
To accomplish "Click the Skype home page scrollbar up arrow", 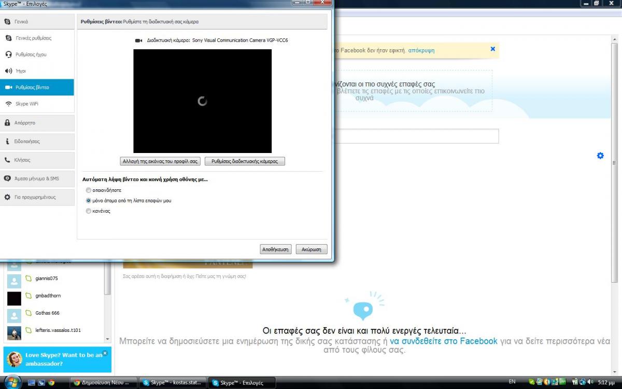I will coord(615,39).
